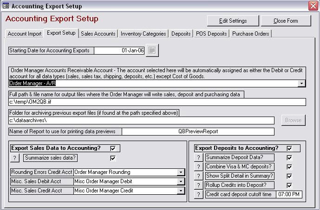
Task: Go to the POS Deposits tab
Action: (211, 34)
